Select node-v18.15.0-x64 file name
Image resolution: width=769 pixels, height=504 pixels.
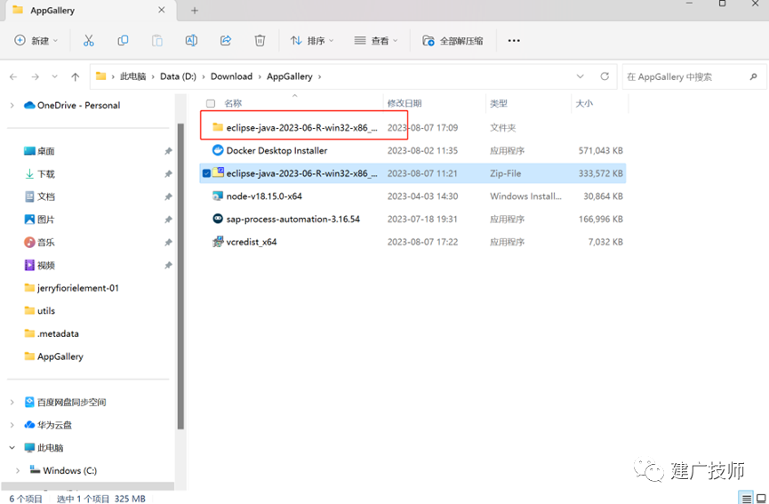264,196
